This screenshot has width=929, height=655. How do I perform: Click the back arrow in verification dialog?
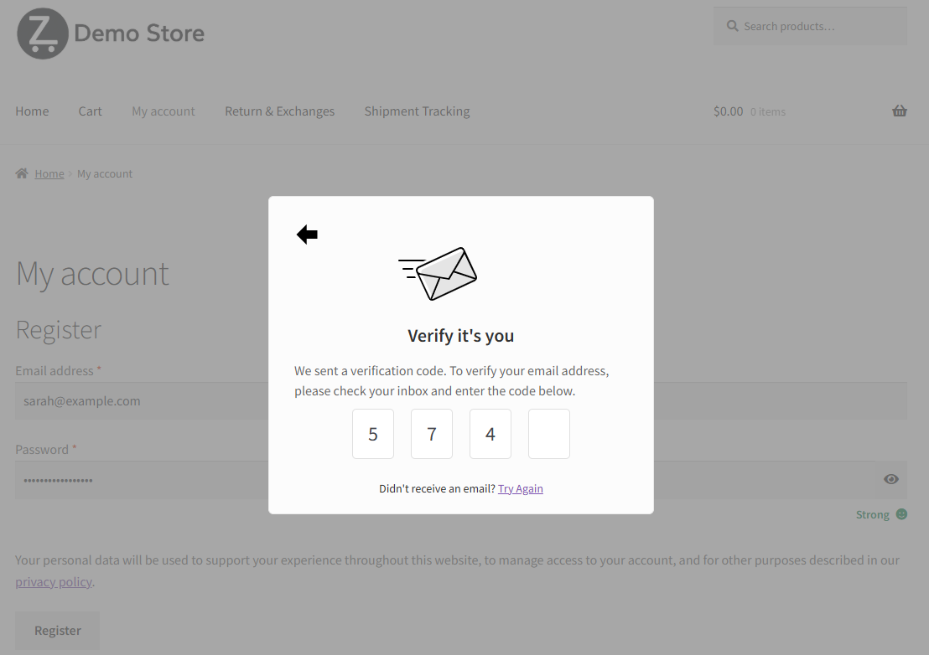(307, 235)
